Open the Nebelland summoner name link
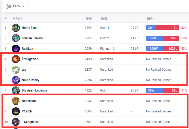 pos(29,101)
